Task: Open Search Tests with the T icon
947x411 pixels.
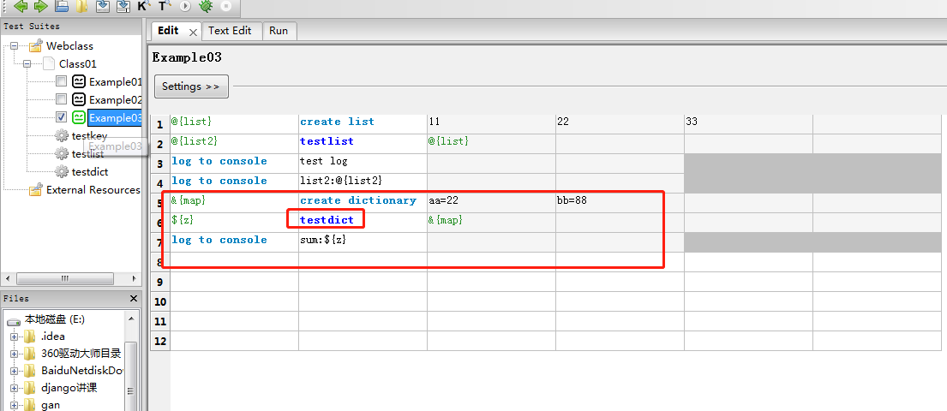Action: [x=165, y=6]
